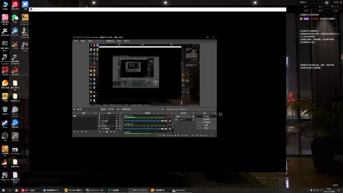Enable 工作室模式 Studio Mode button

[x=206, y=122]
